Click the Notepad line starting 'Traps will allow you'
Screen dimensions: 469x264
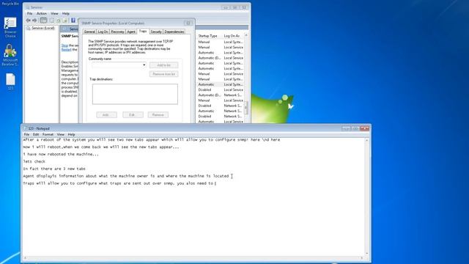[x=118, y=183]
